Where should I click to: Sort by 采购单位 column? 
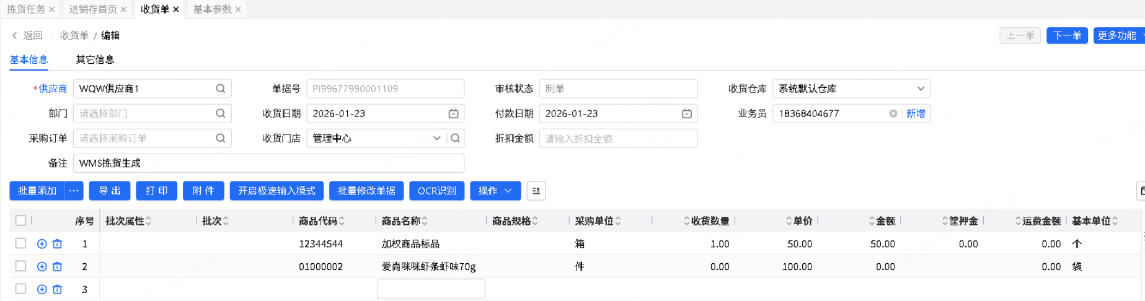click(618, 221)
